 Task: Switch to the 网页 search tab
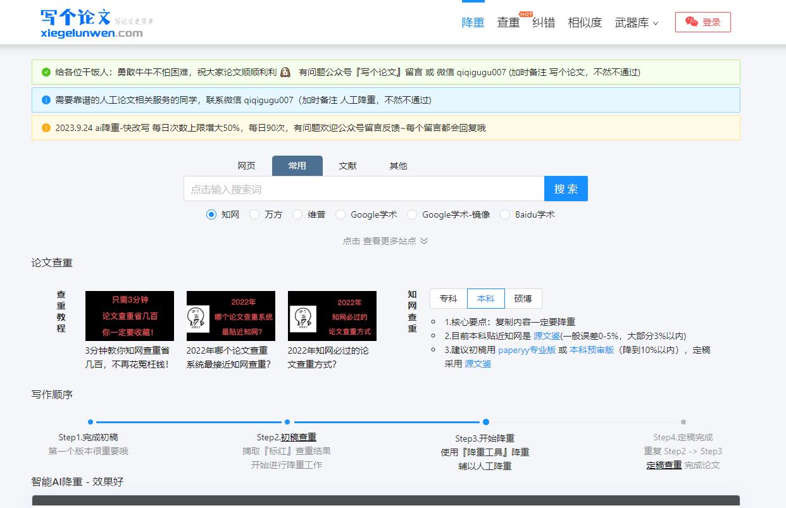point(247,166)
